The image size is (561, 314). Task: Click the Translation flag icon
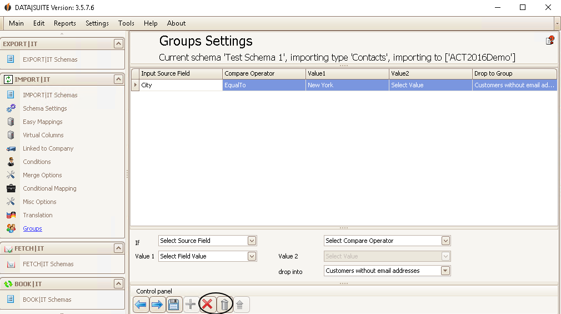pyautogui.click(x=11, y=215)
